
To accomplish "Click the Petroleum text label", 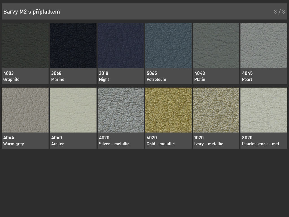I will (x=156, y=79).
